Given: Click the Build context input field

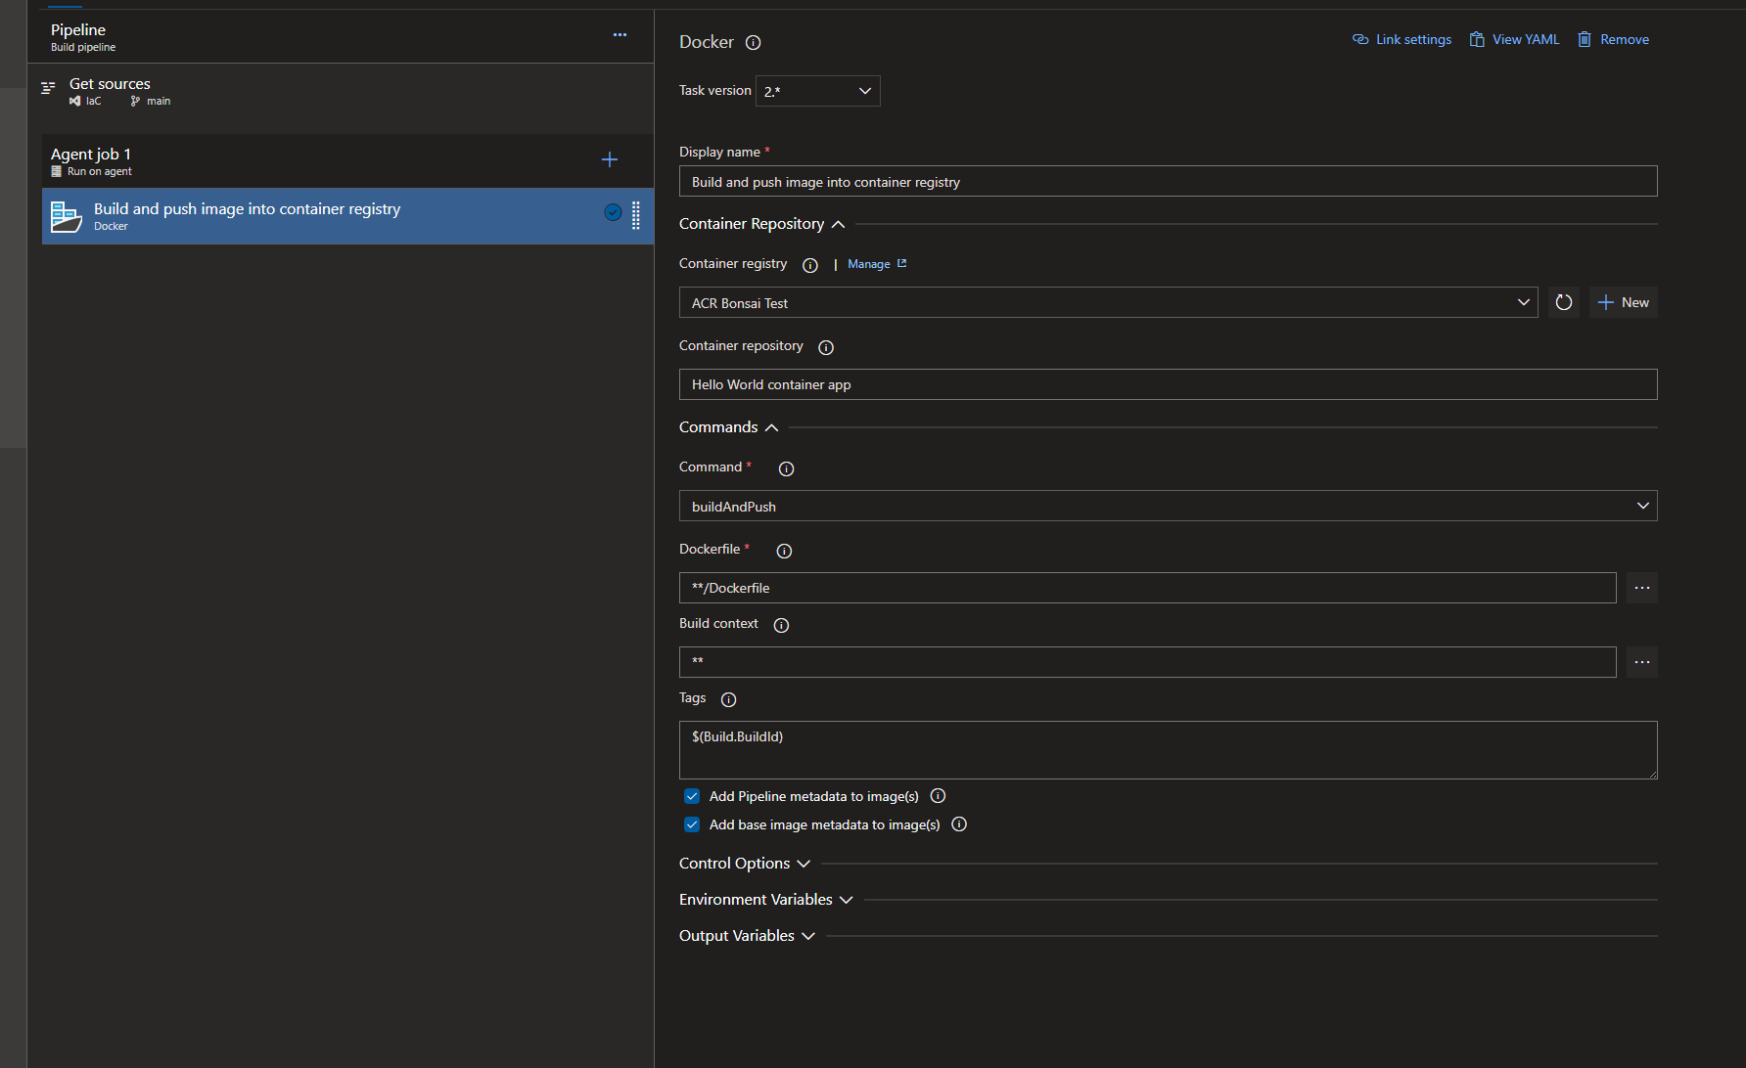Looking at the screenshot, I should (x=1148, y=662).
